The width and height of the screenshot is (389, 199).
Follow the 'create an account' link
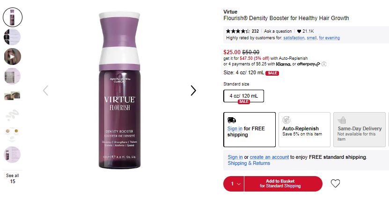pos(269,157)
